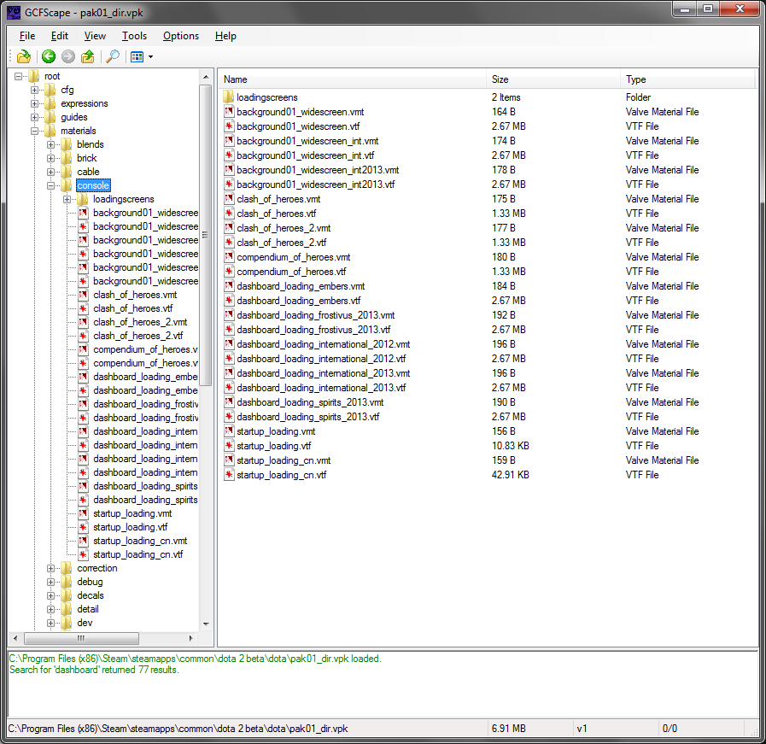Open the Help menu
This screenshot has width=766, height=744.
(x=225, y=36)
